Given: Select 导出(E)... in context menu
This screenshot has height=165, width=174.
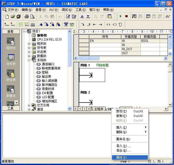Looking at the screenshot, I should [130, 151].
